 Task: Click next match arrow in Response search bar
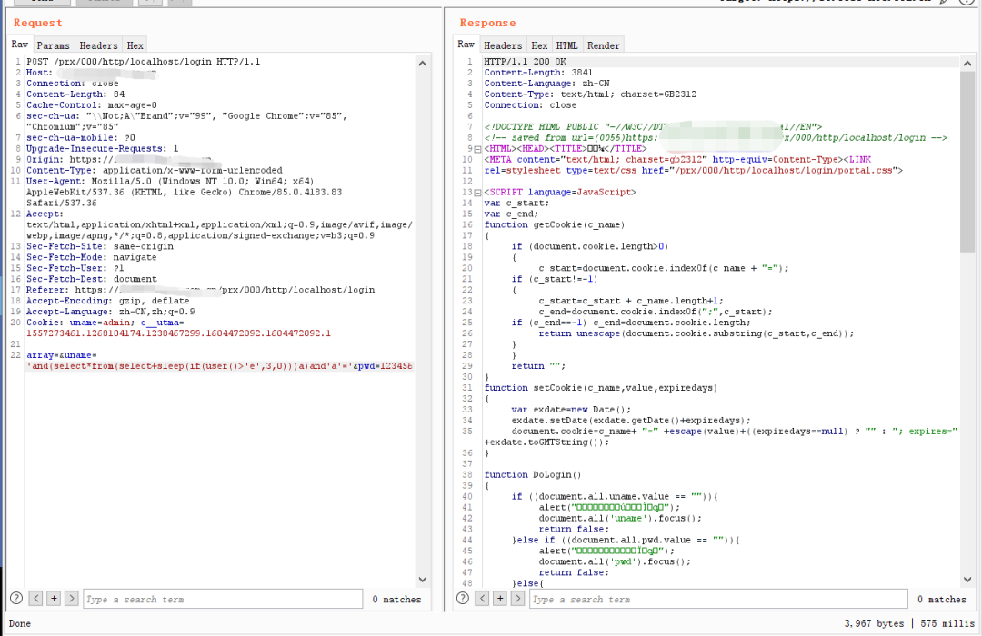[x=518, y=599]
